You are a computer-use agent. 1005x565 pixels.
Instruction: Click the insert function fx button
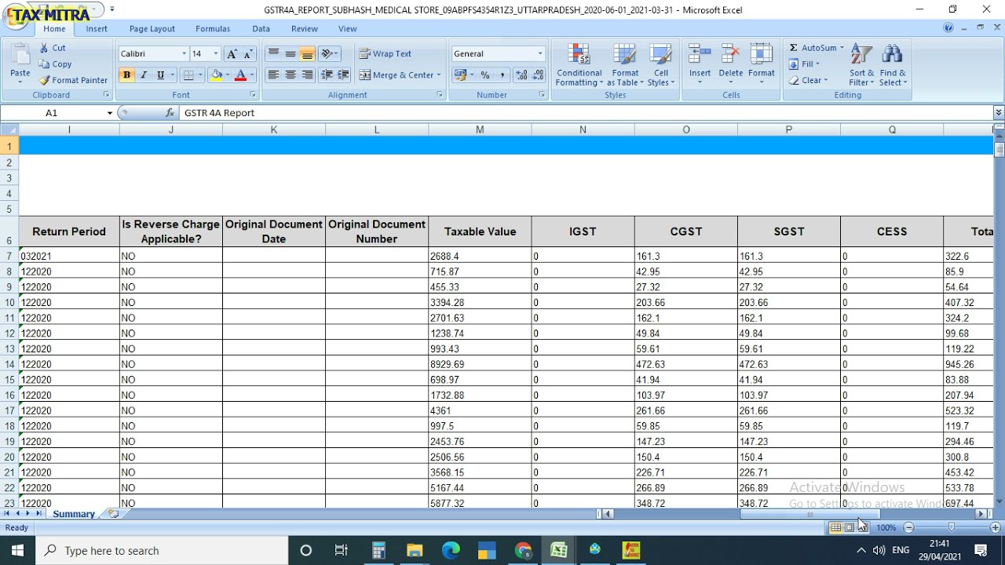(170, 113)
